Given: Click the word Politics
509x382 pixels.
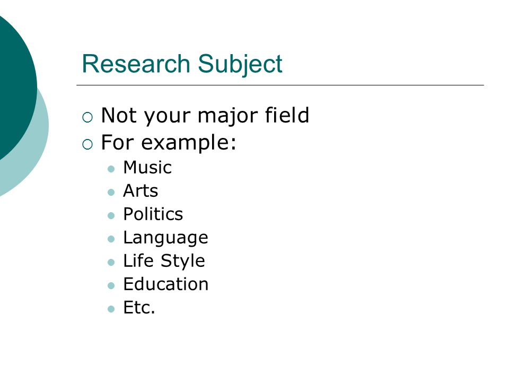Looking at the screenshot, I should click(153, 214).
